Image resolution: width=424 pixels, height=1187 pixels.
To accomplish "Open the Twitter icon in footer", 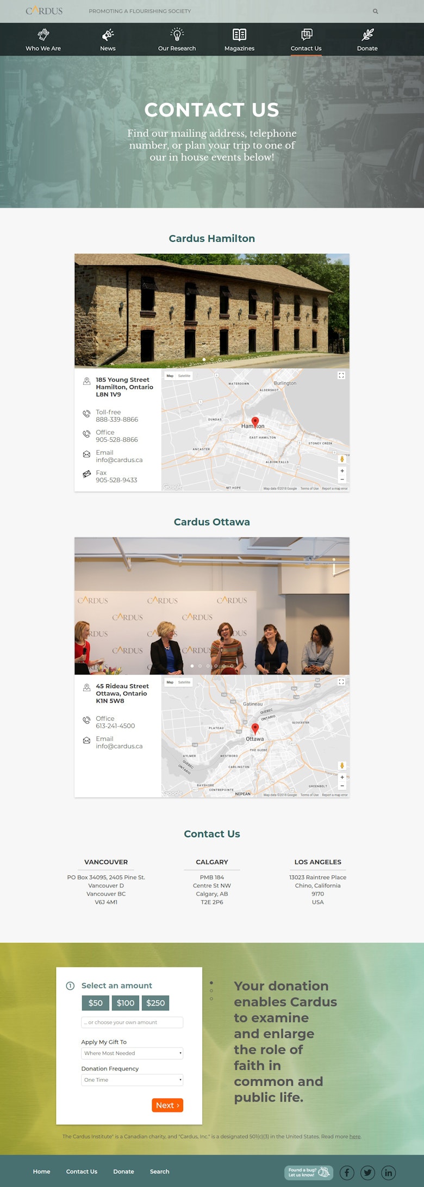I will click(367, 1172).
